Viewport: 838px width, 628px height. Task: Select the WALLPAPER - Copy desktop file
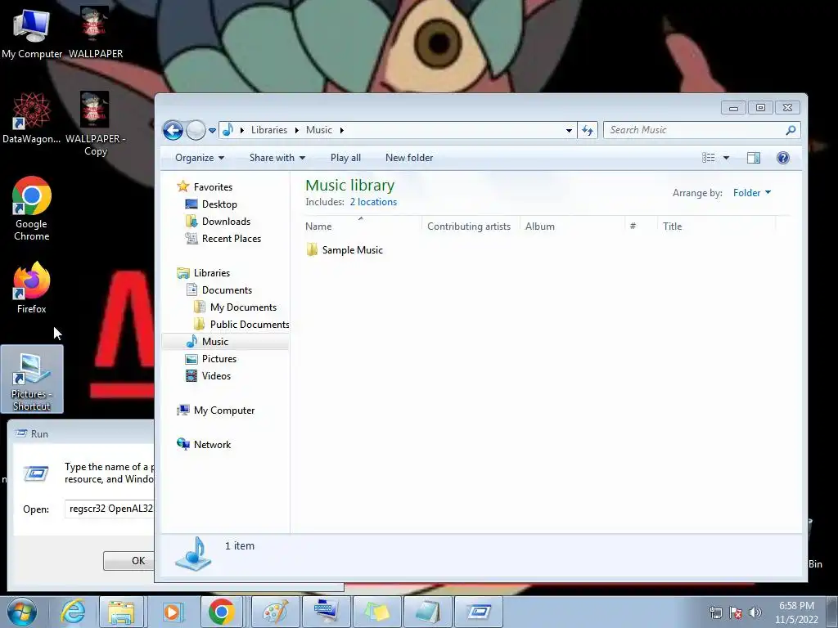pyautogui.click(x=95, y=124)
